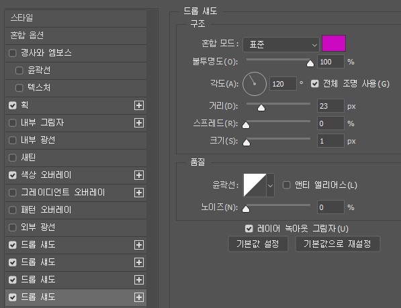Uncheck the 색상 오버레이 checkbox

click(13, 175)
